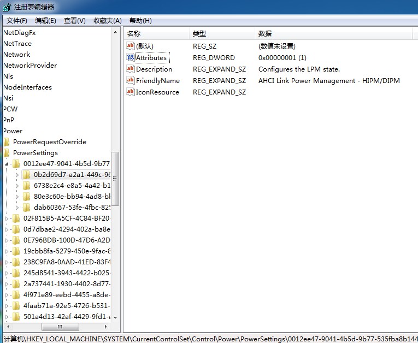The height and width of the screenshot is (343, 418).
Task: Open the 文件(F) menu
Action: click(x=17, y=21)
